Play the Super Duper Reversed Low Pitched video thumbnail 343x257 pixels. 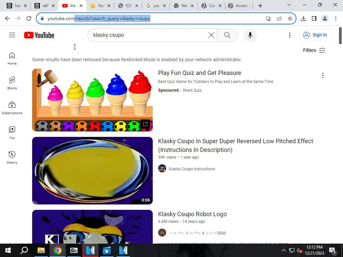[x=92, y=170]
